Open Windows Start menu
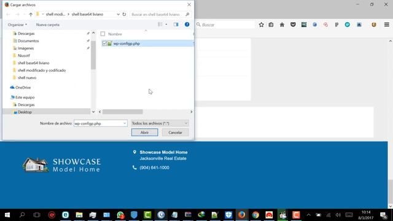The width and height of the screenshot is (393, 221). (x=7, y=215)
